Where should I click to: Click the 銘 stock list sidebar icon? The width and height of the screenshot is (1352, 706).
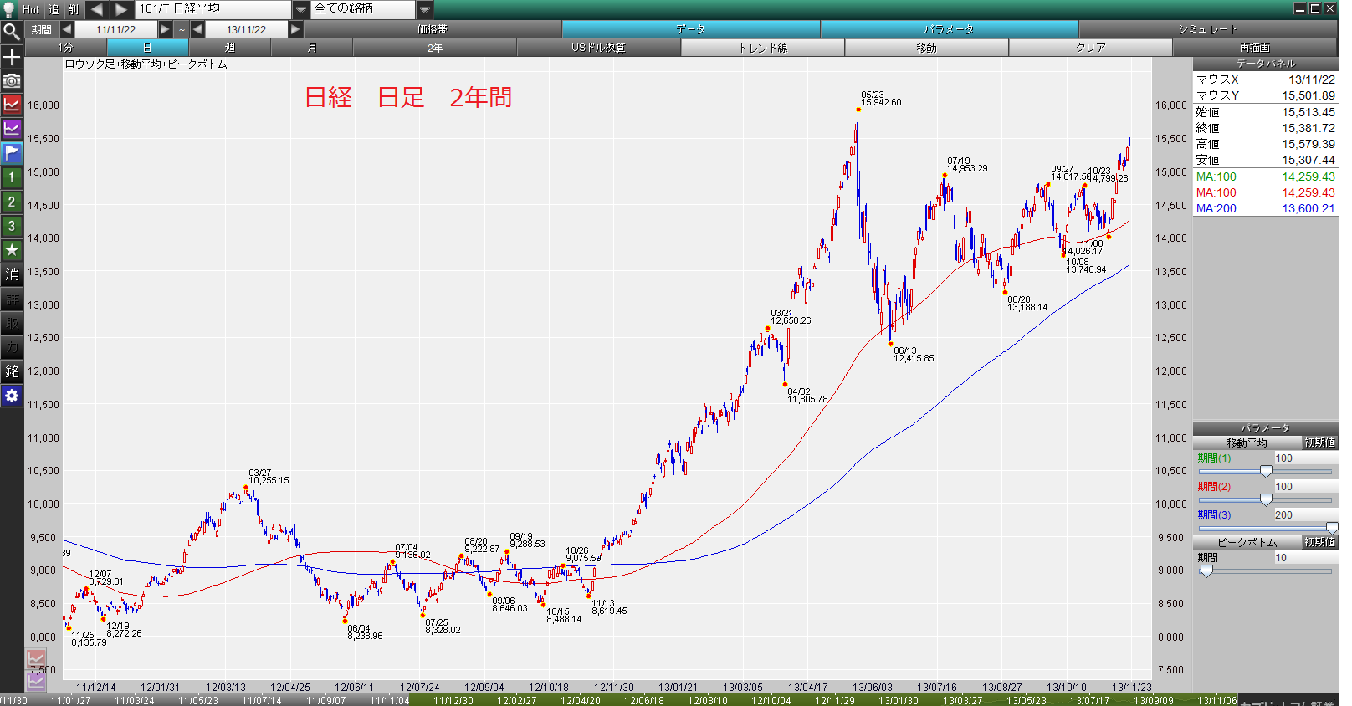click(x=12, y=371)
